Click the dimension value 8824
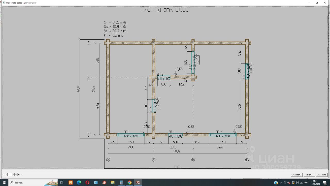Image resolution: width=330 pixels, height=186 pixels. point(177,152)
